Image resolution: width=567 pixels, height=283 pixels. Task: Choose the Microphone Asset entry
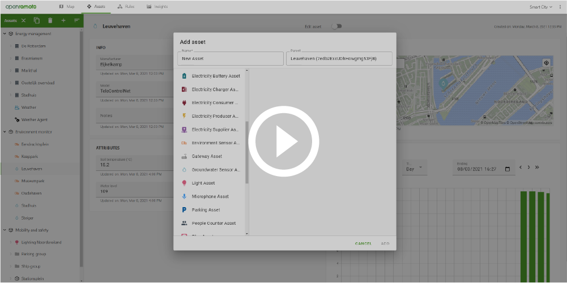click(x=210, y=196)
